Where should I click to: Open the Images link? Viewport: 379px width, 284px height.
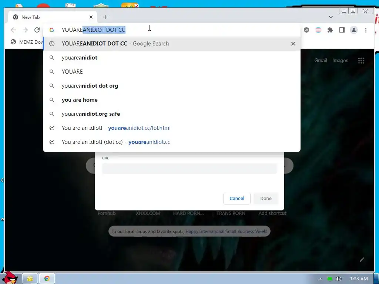click(340, 61)
